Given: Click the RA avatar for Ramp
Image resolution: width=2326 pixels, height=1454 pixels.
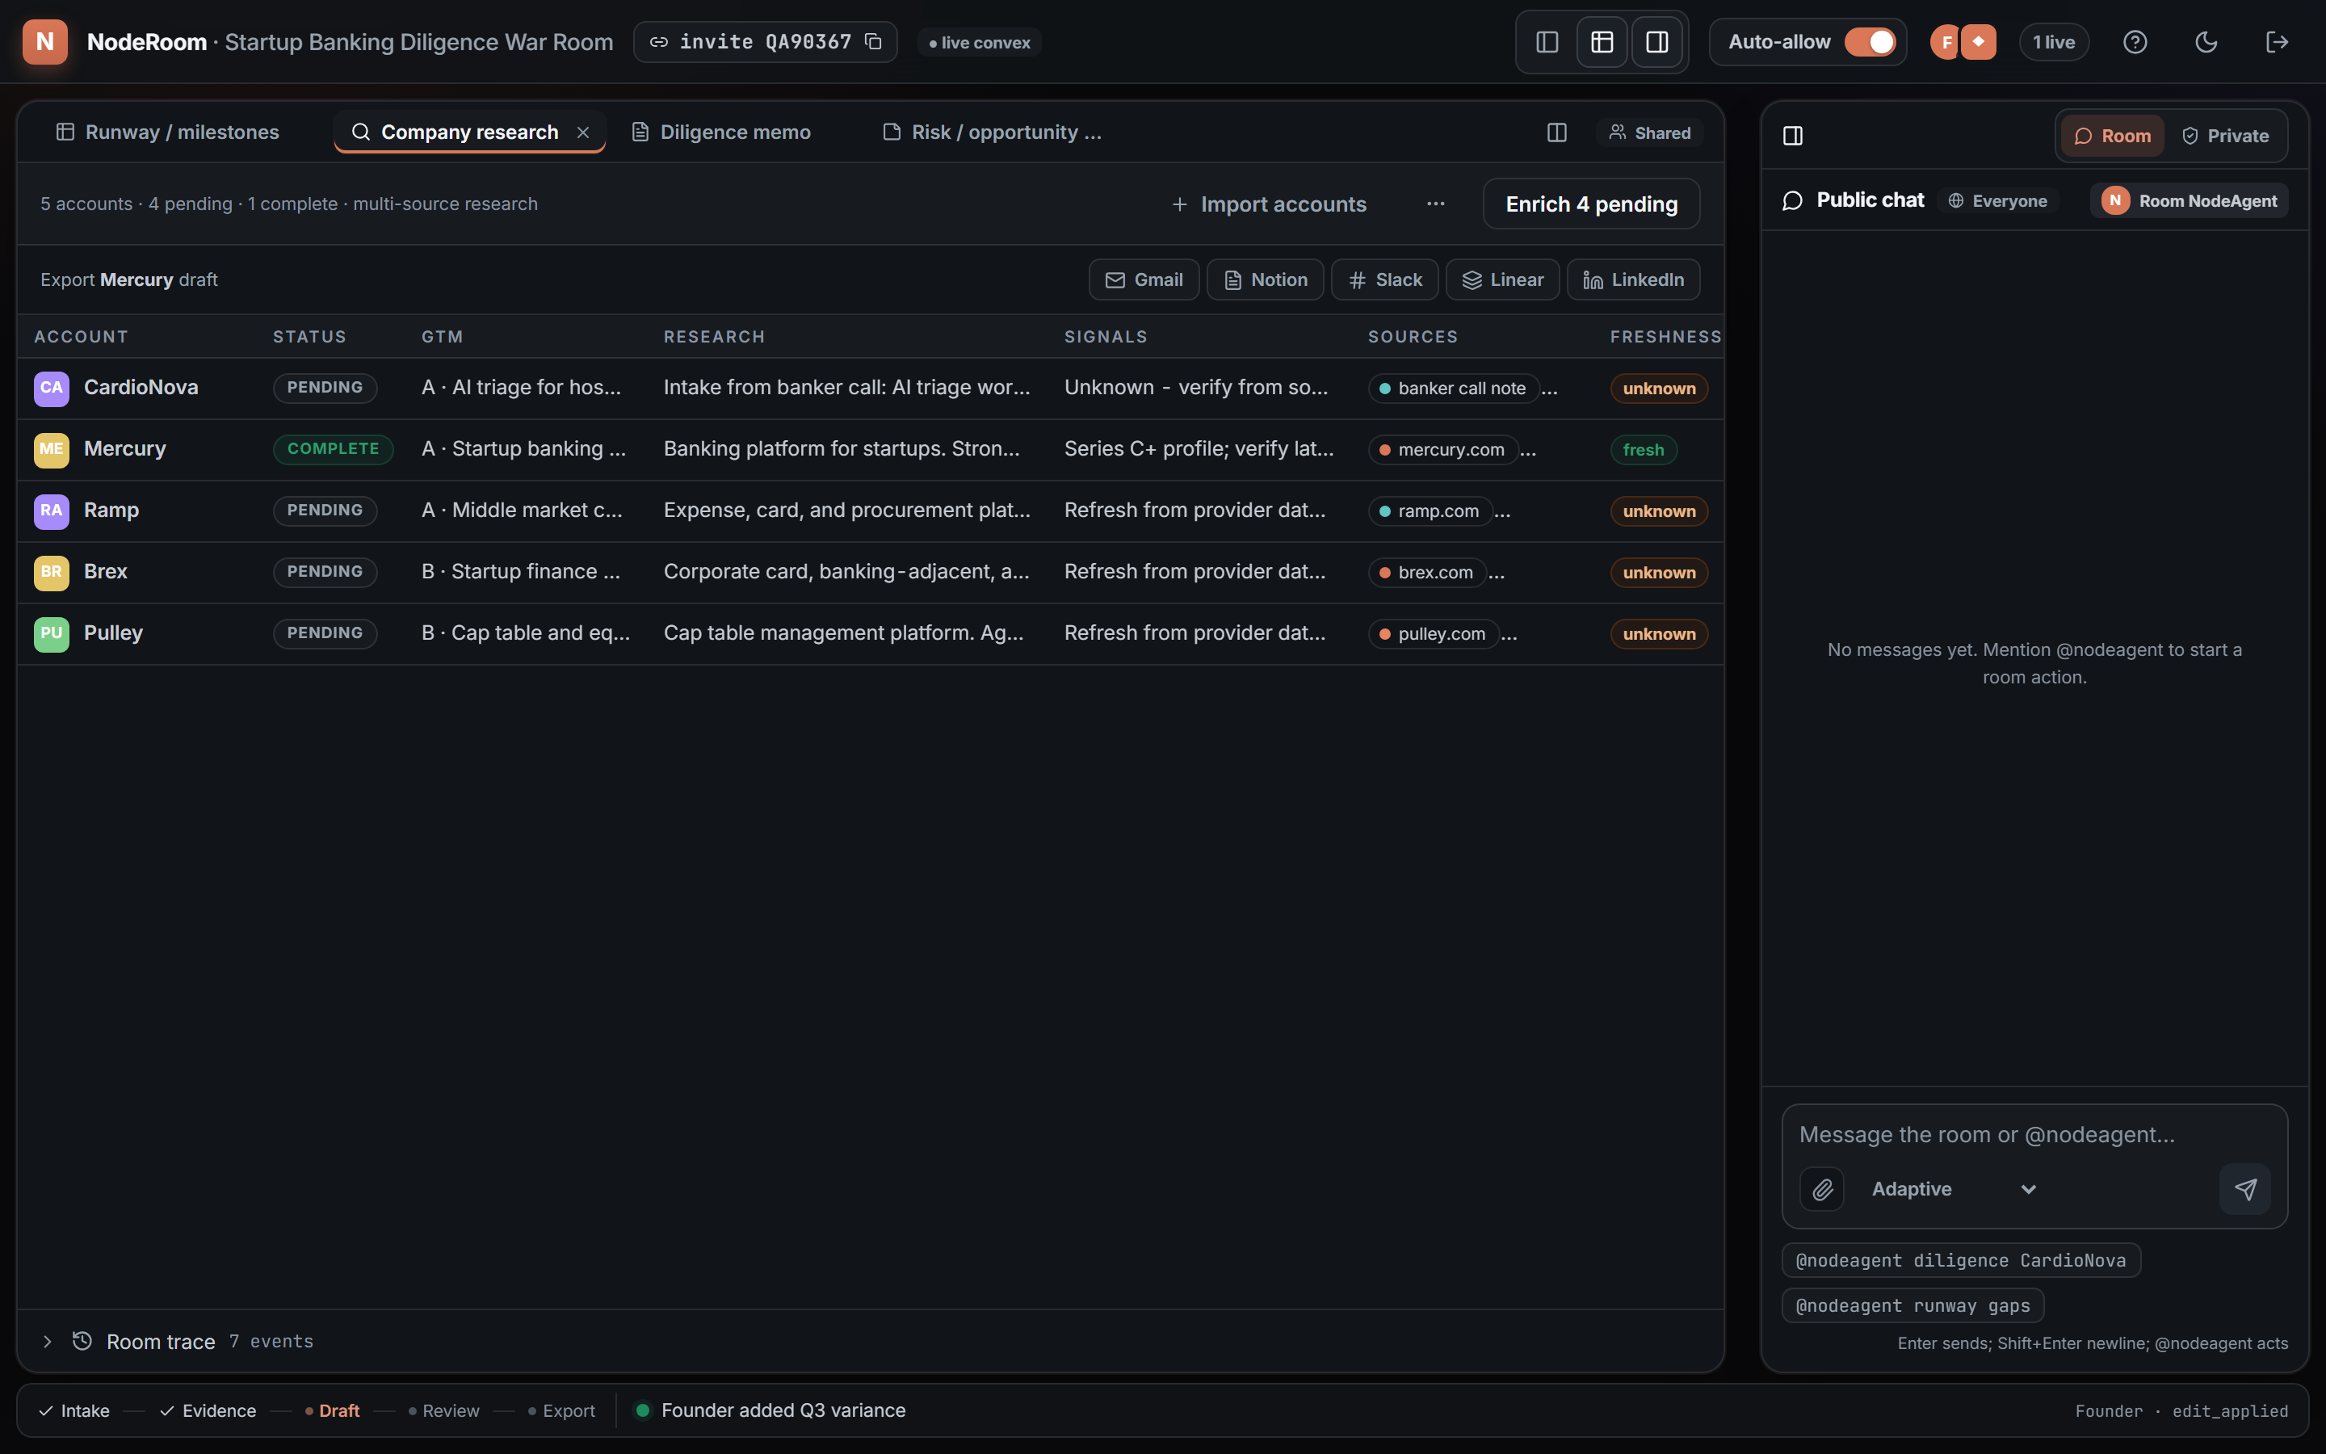Looking at the screenshot, I should click(52, 511).
